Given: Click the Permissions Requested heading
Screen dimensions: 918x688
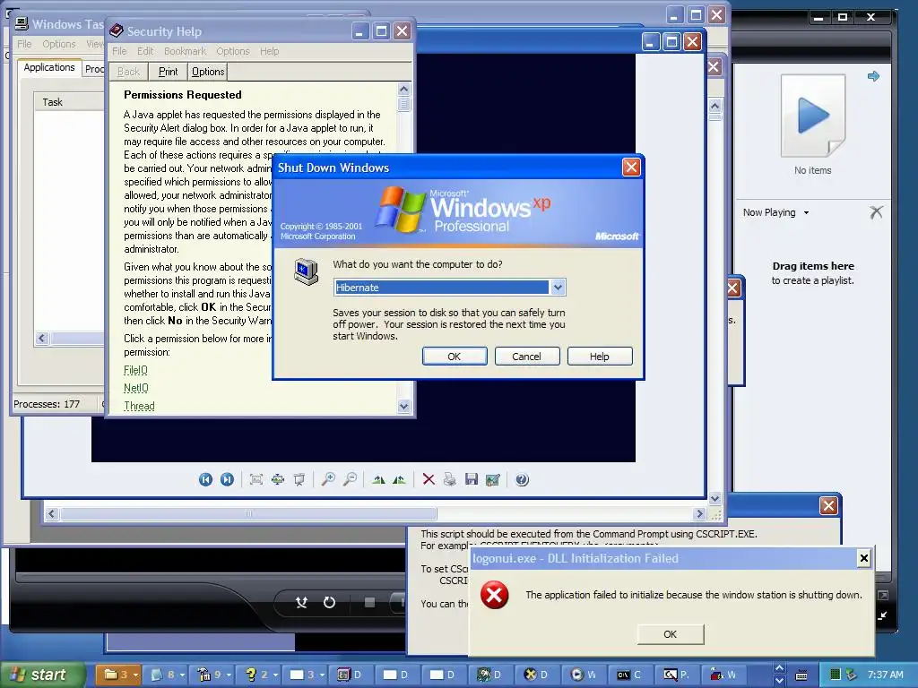Looking at the screenshot, I should [183, 95].
